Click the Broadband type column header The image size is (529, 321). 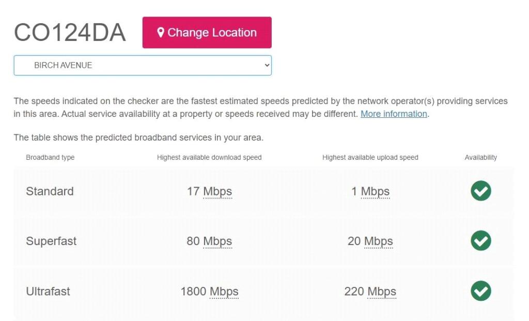[x=50, y=157]
